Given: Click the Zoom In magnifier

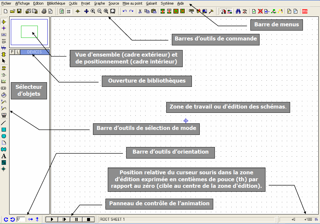Looking at the screenshot, I should pos(93,11).
